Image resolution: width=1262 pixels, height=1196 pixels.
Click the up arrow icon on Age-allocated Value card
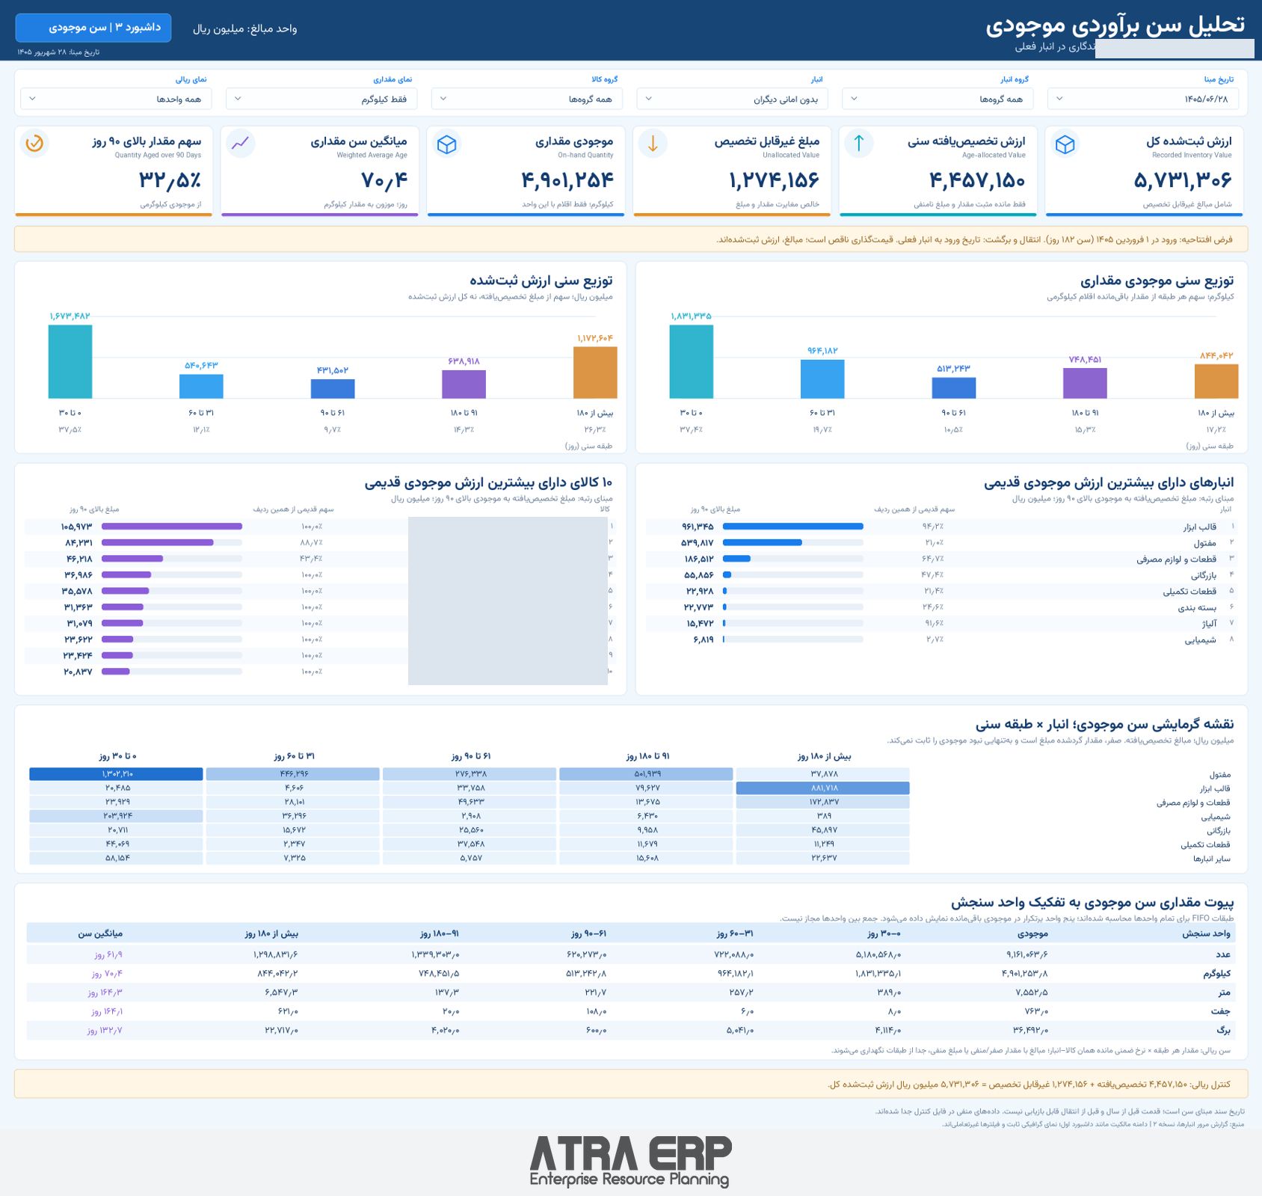click(x=859, y=144)
